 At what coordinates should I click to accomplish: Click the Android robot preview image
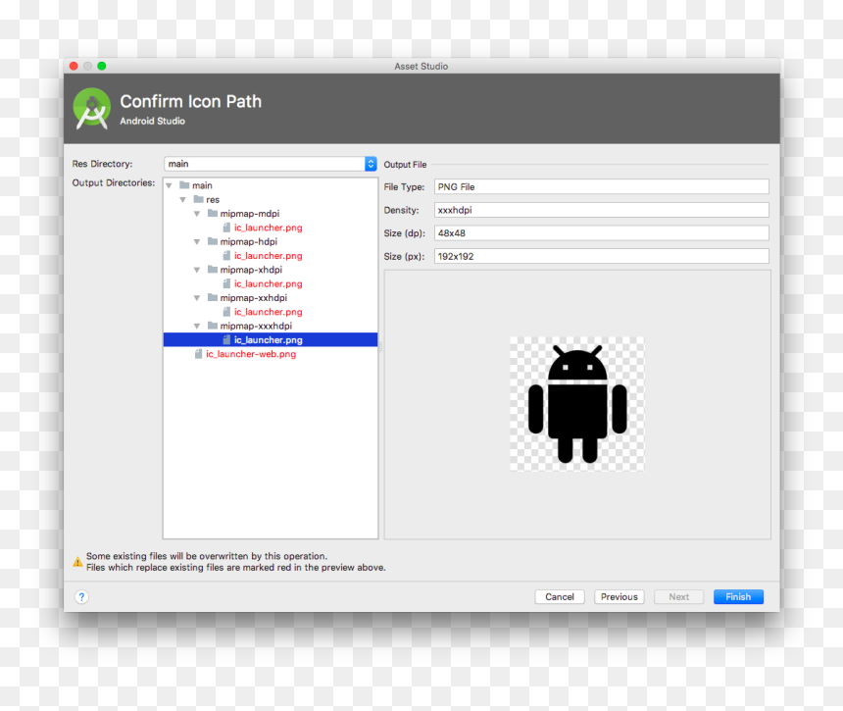(x=577, y=404)
